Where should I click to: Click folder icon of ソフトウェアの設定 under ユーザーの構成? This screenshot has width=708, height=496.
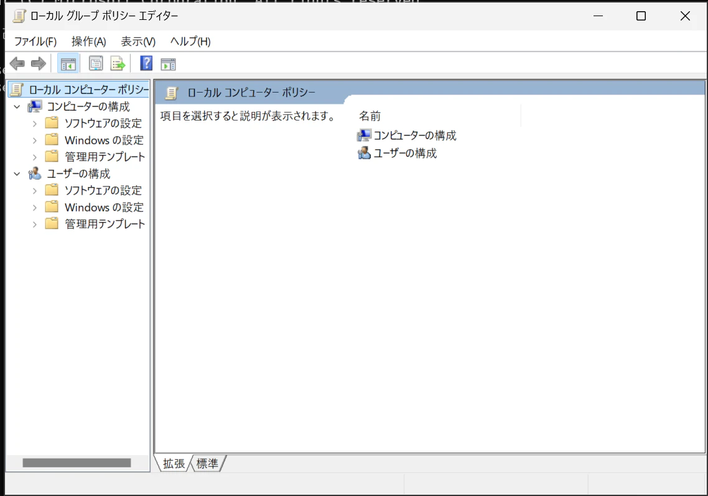[x=52, y=190]
